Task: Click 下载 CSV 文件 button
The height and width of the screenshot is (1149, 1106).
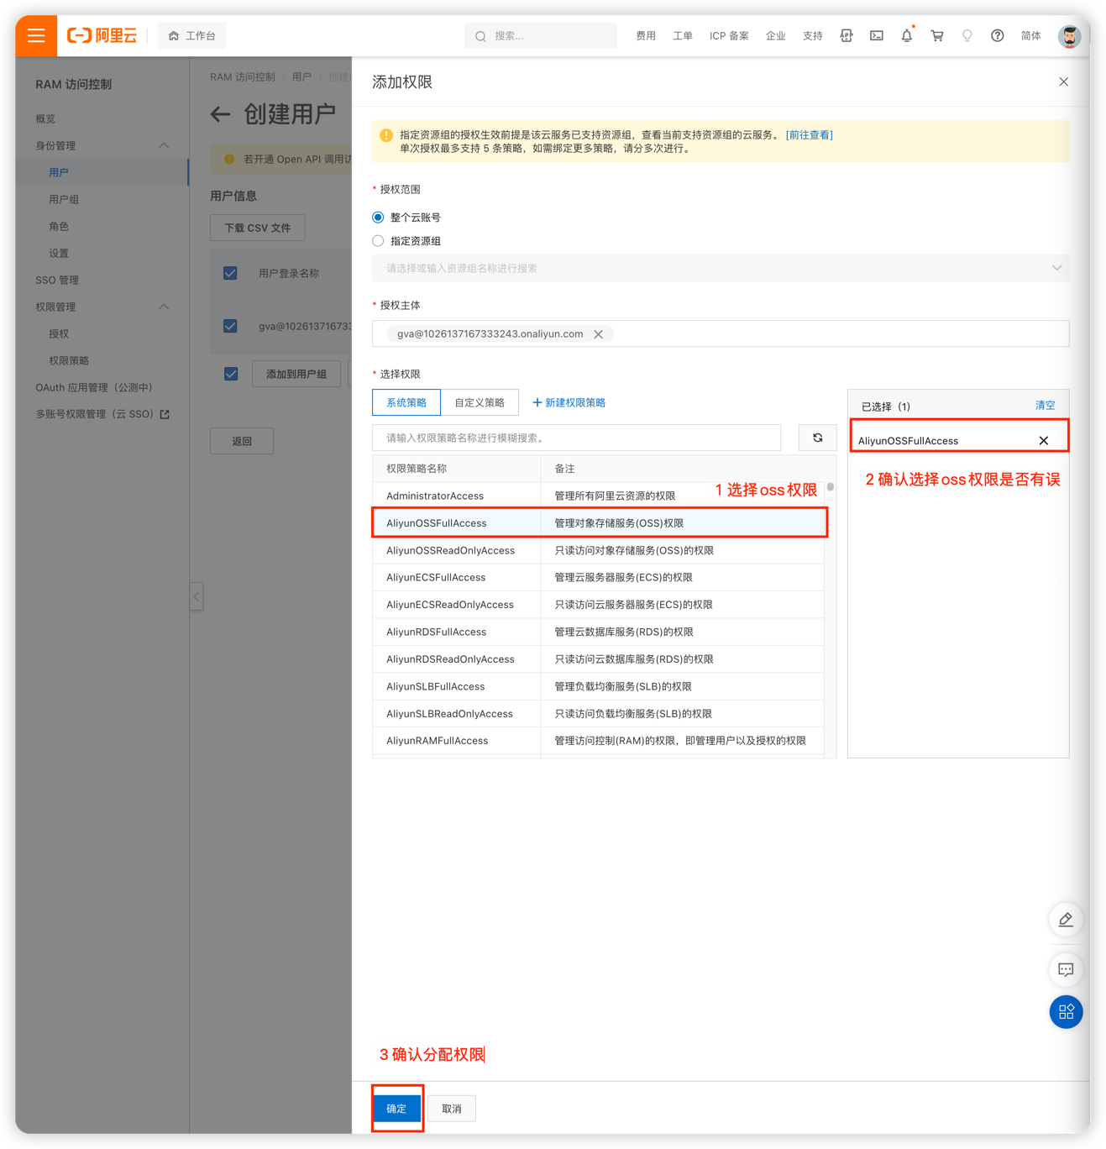Action: [258, 228]
